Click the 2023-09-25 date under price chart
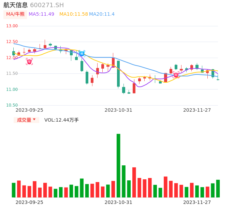The image size is (234, 207). [x=29, y=110]
